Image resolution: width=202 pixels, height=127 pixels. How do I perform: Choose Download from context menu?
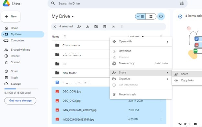pos(141,51)
